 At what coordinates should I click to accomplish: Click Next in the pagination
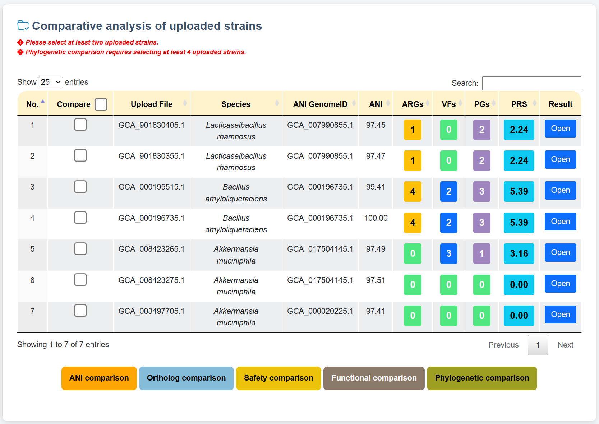pyautogui.click(x=565, y=345)
